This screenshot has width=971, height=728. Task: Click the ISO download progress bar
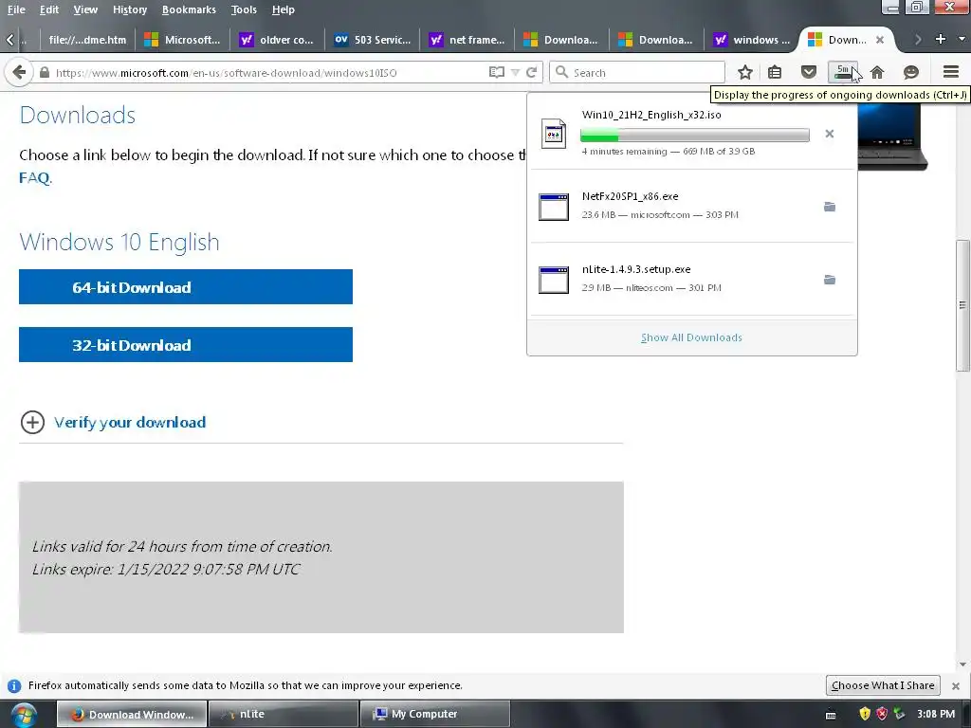coord(694,135)
